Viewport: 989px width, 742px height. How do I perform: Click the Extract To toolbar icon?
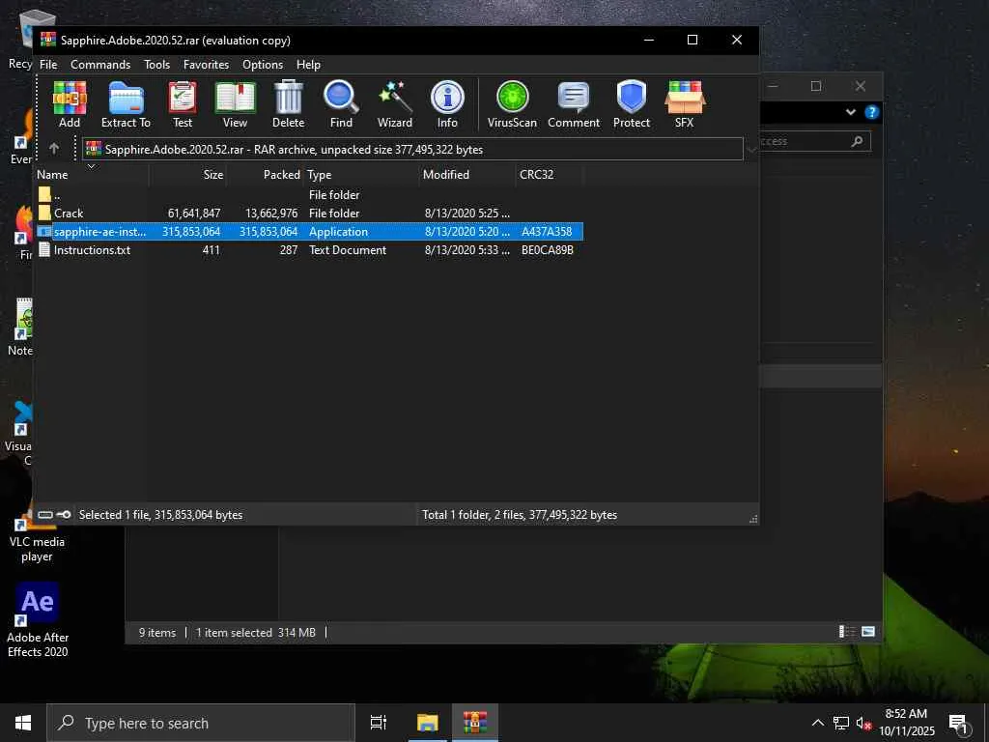pyautogui.click(x=127, y=104)
